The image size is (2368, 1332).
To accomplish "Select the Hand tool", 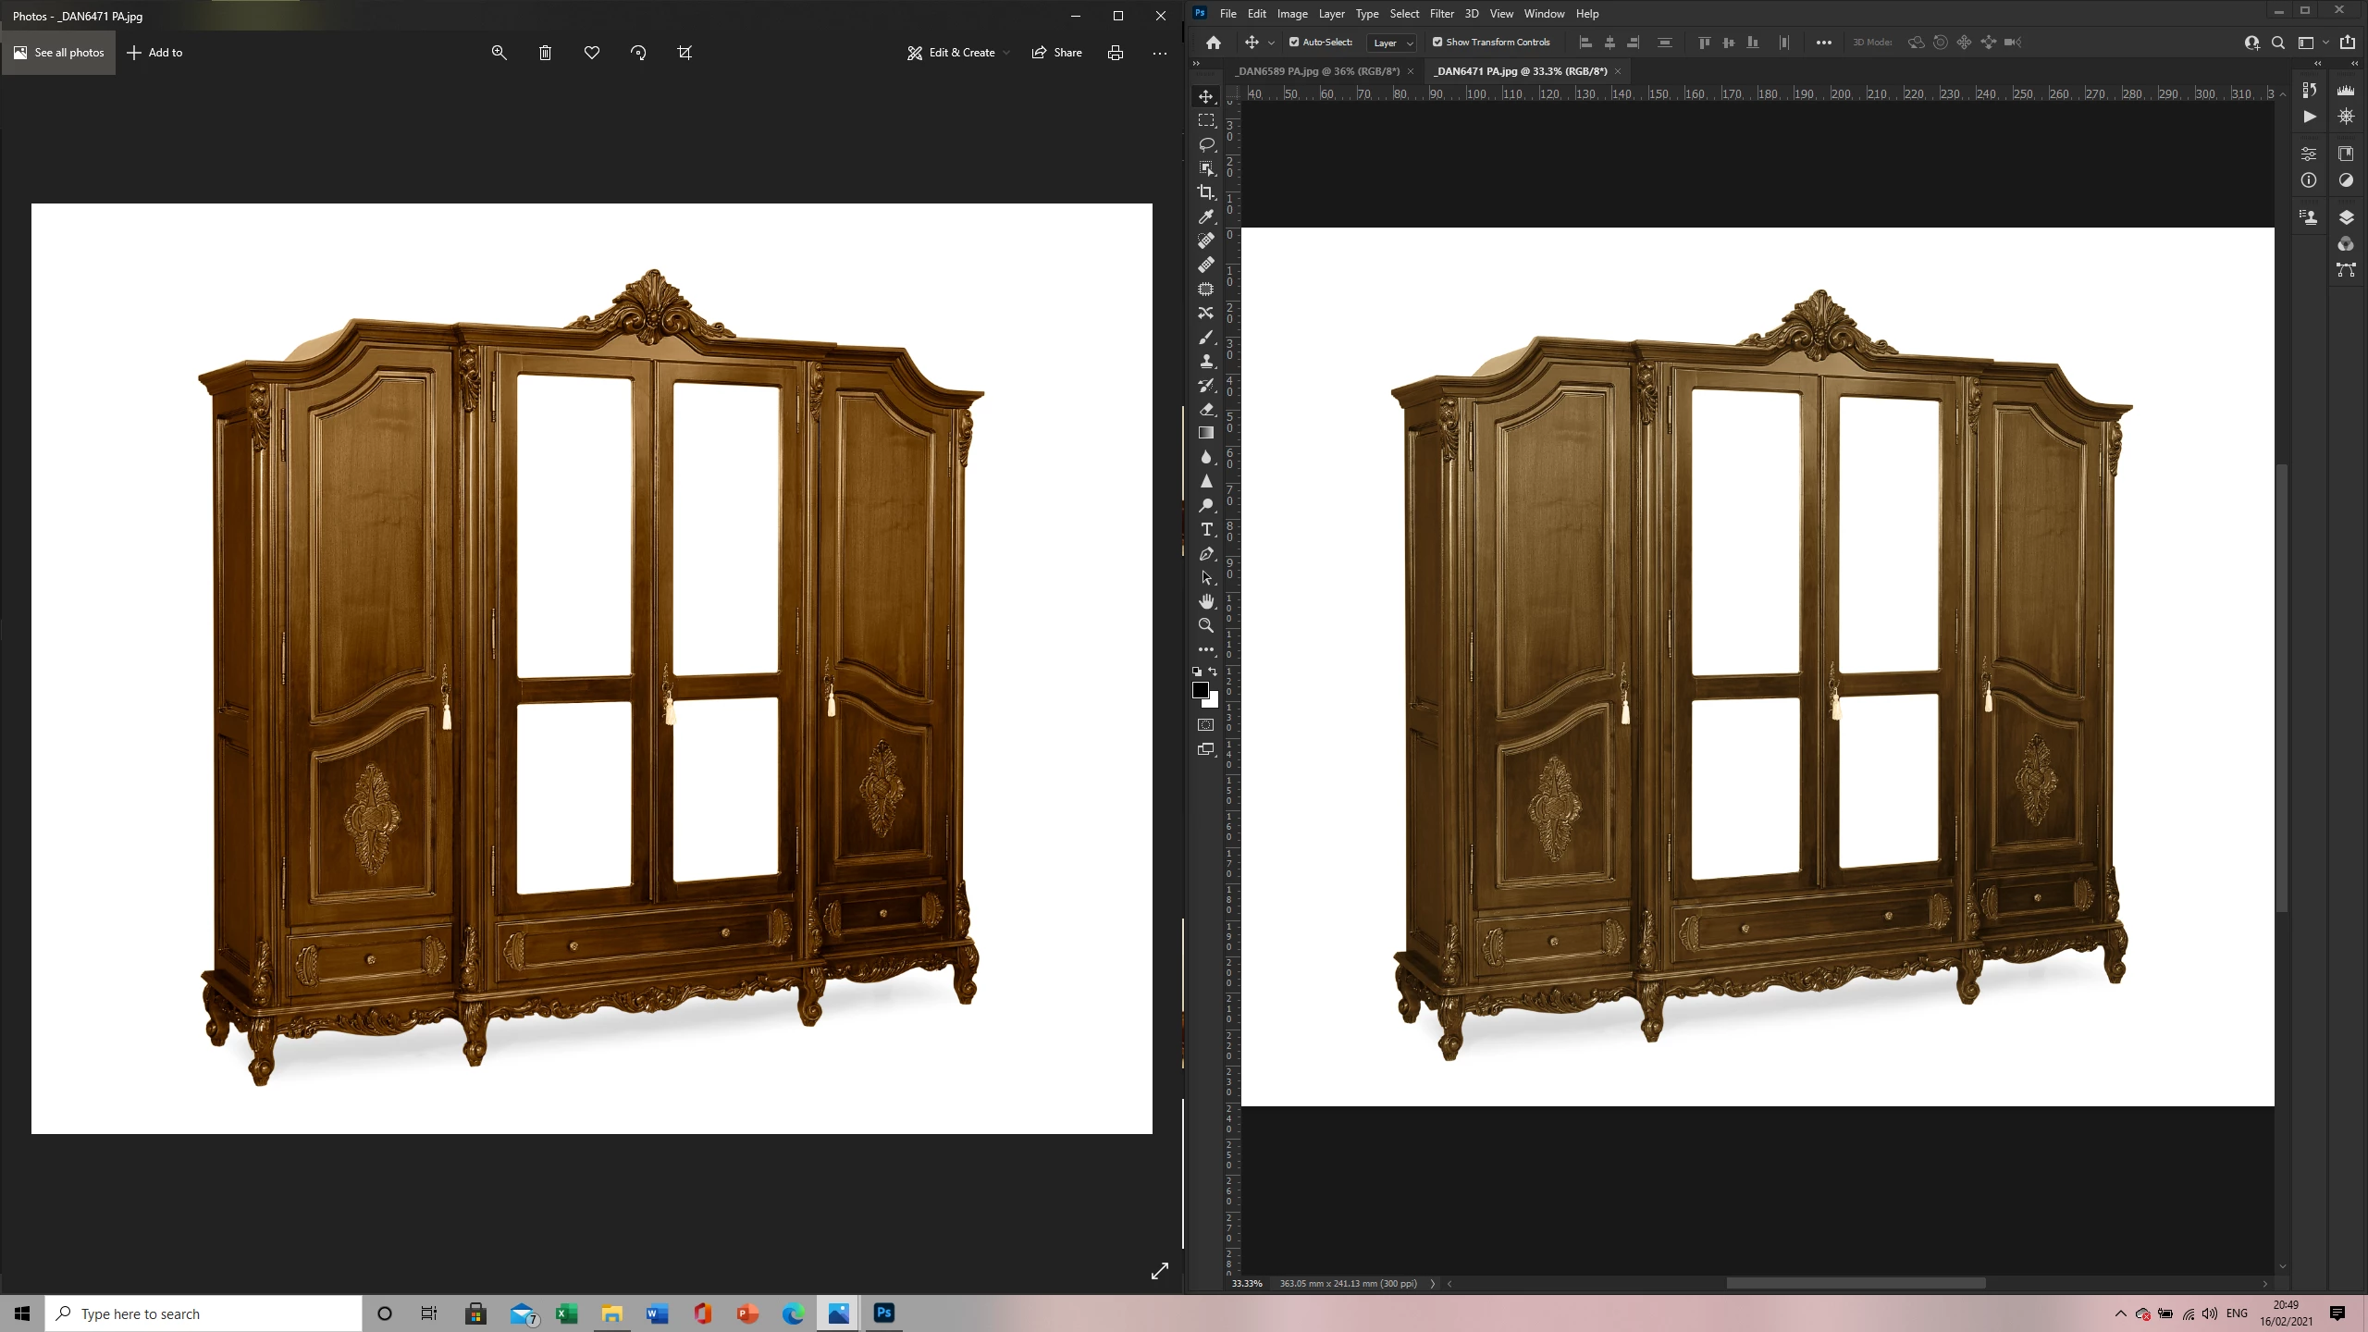I will (1206, 601).
